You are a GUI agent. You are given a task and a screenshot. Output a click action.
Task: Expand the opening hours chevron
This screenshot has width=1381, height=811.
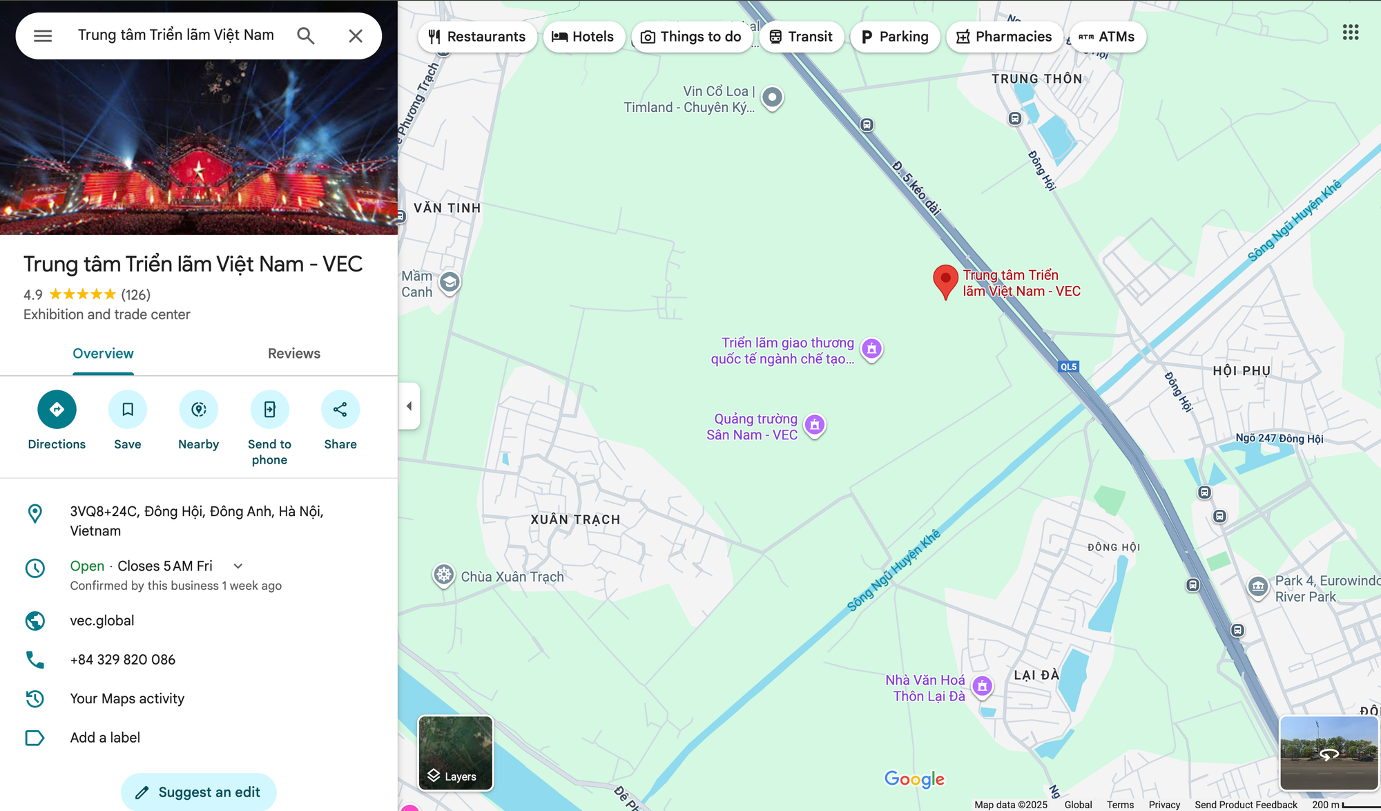point(238,566)
